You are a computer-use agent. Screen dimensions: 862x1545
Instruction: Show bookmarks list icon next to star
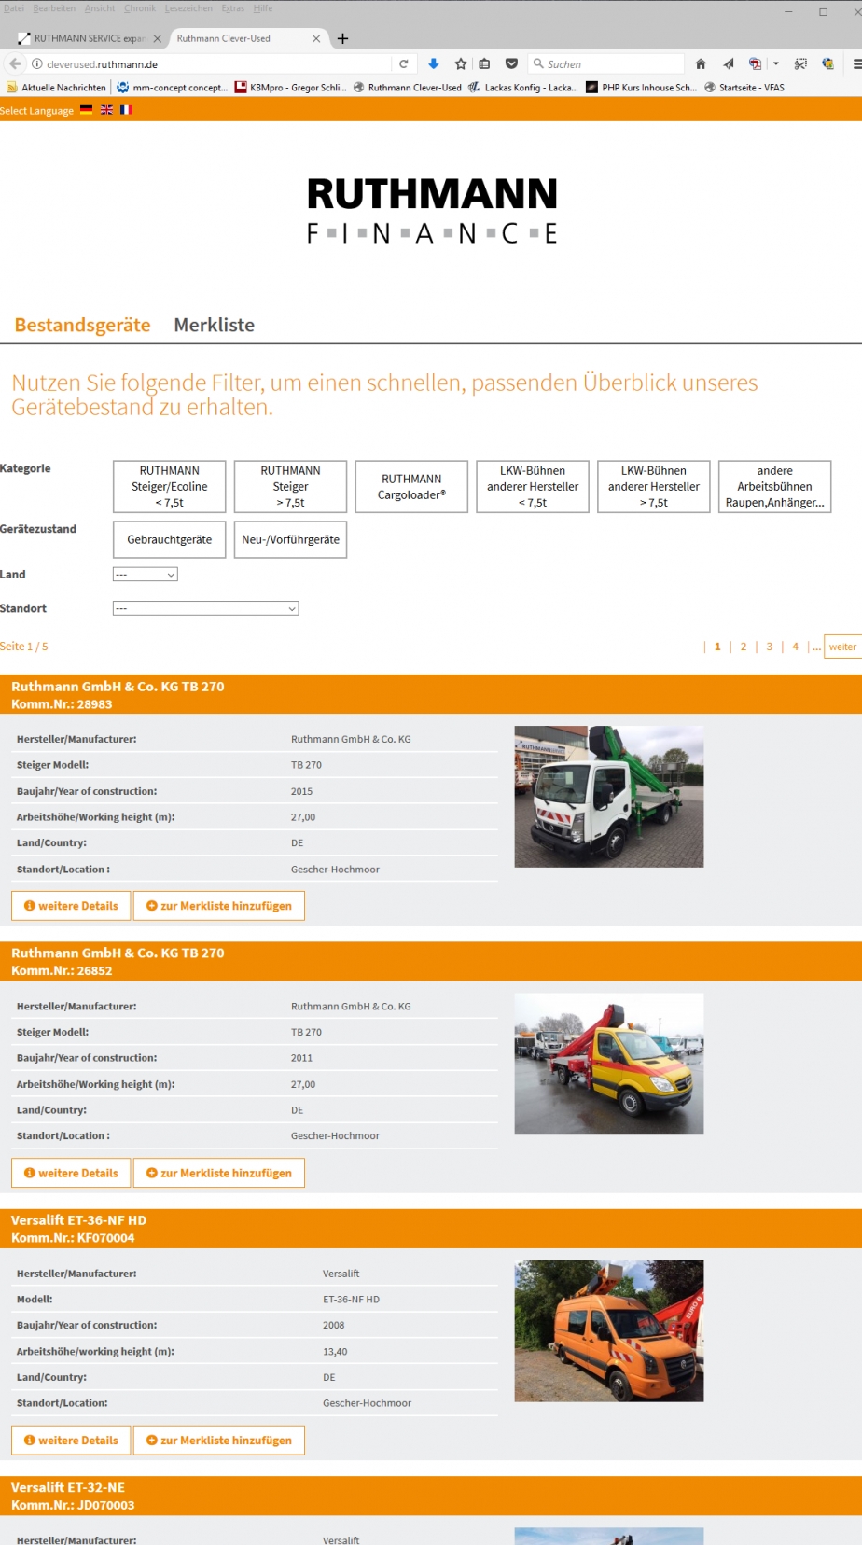pos(484,63)
